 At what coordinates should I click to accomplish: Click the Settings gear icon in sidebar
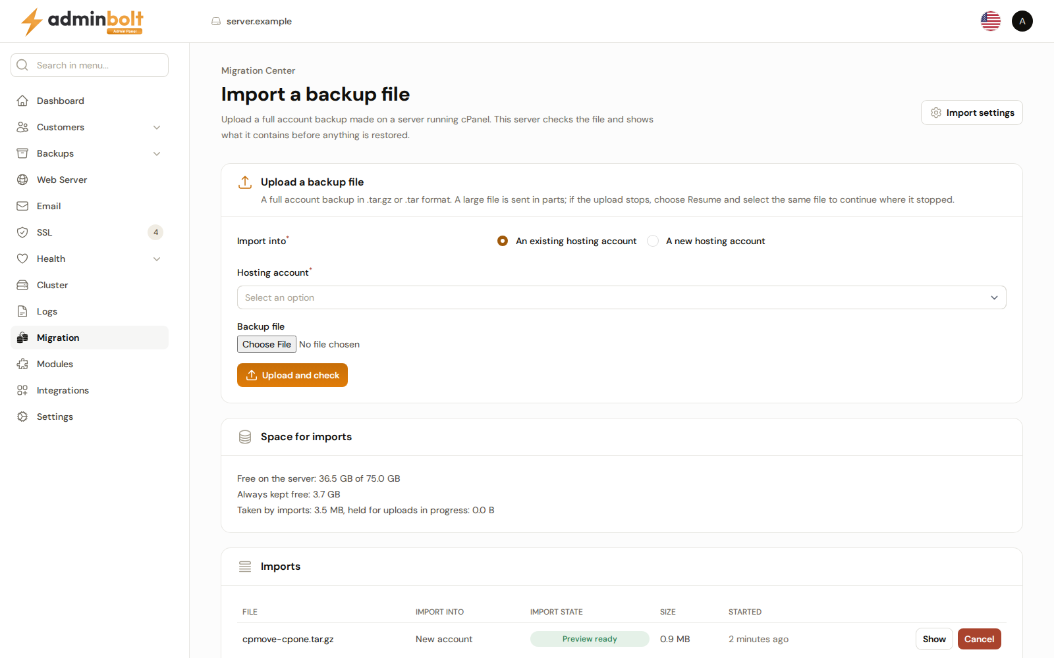[x=22, y=417]
